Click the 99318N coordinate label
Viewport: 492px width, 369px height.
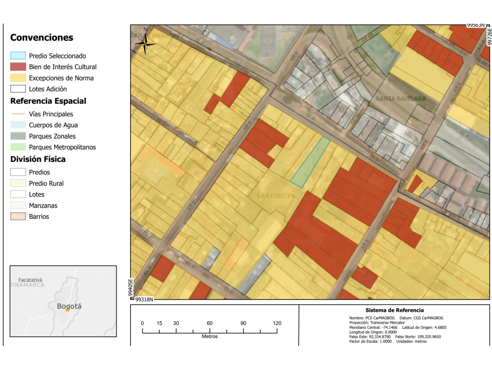coord(144,300)
